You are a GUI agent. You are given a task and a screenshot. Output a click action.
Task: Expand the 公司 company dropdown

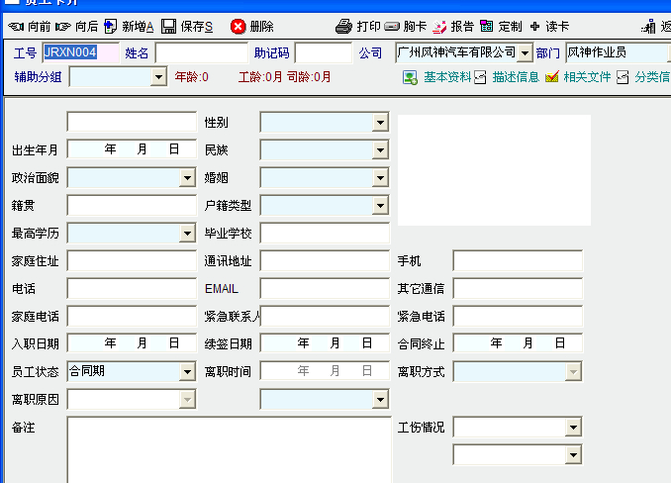click(525, 52)
